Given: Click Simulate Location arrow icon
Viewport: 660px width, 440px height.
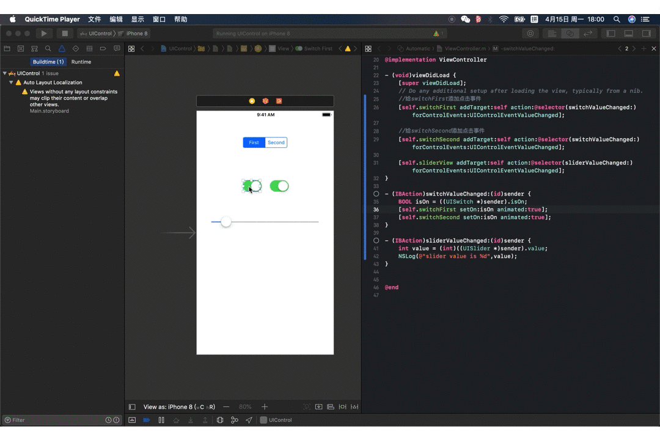Looking at the screenshot, I should coord(249,420).
